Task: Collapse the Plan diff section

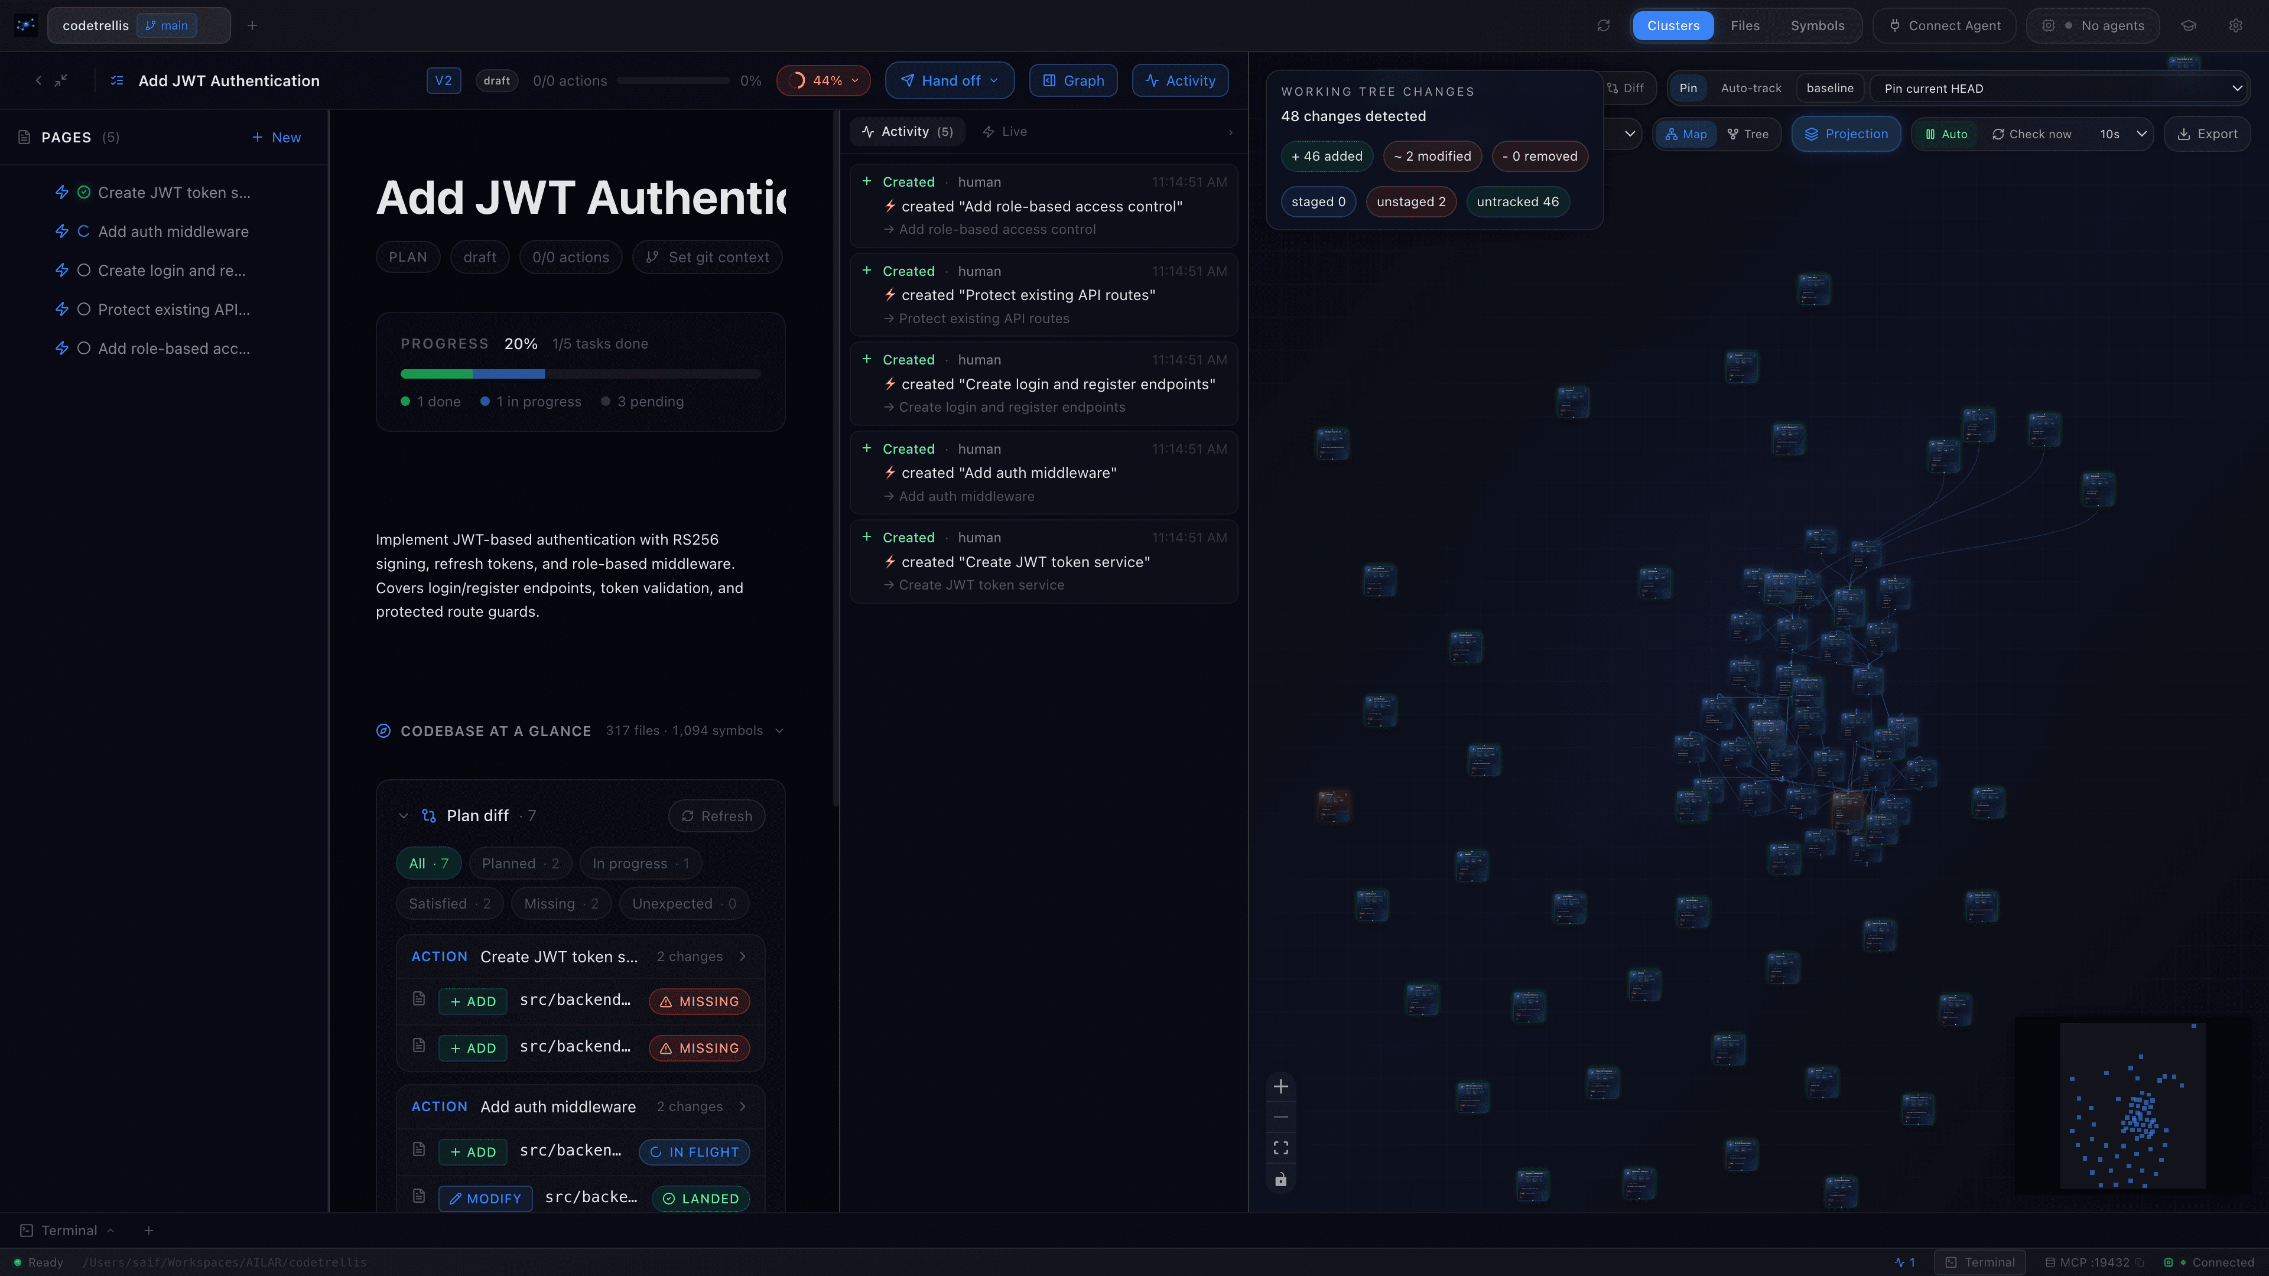Action: (x=404, y=815)
